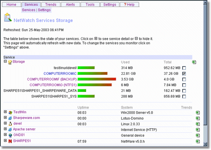Click the '952.62 MB' total value
211x150 pixels.
(x=172, y=68)
